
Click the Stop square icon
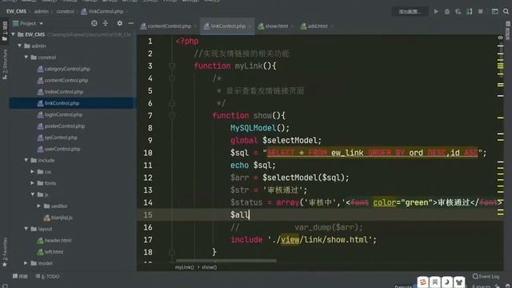pos(481,11)
